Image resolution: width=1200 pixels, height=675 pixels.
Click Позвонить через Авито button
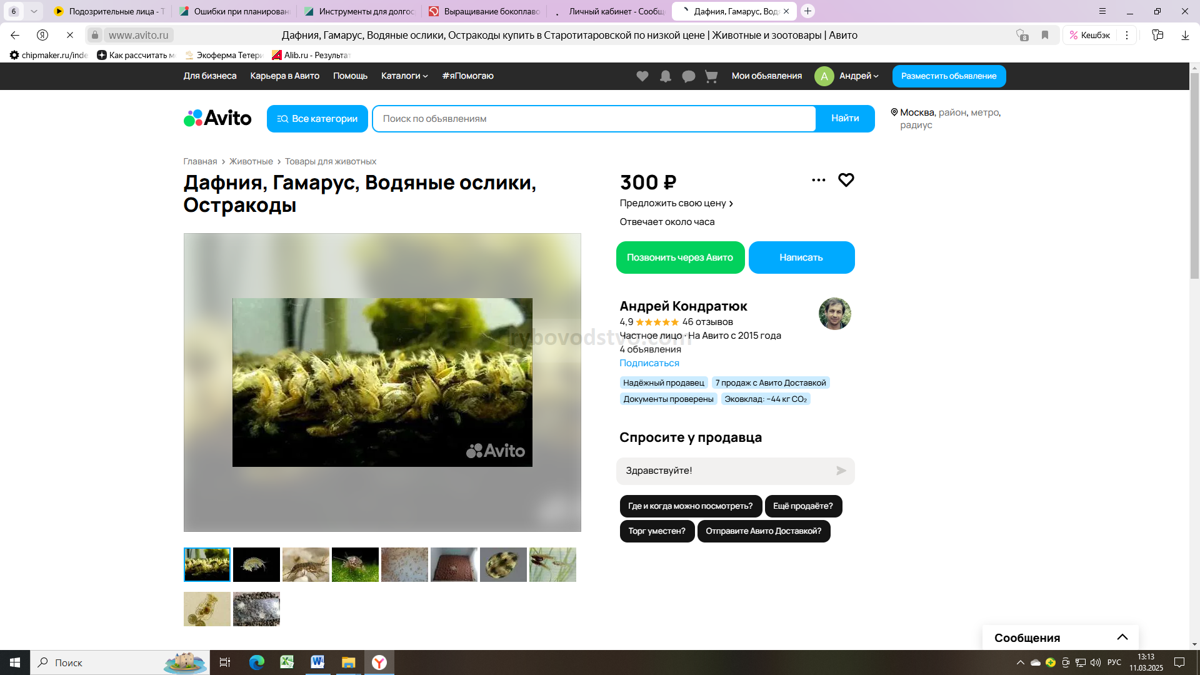click(680, 257)
